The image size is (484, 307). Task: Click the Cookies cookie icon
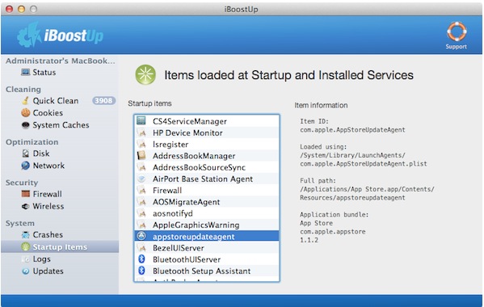(26, 112)
